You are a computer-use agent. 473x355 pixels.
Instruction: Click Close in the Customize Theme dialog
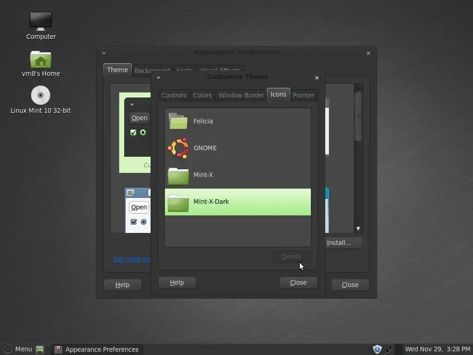click(x=298, y=282)
